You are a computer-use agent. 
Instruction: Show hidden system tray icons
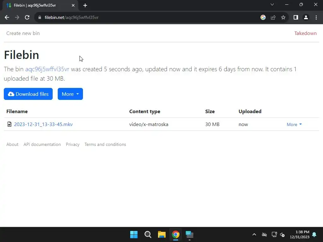tap(254, 234)
